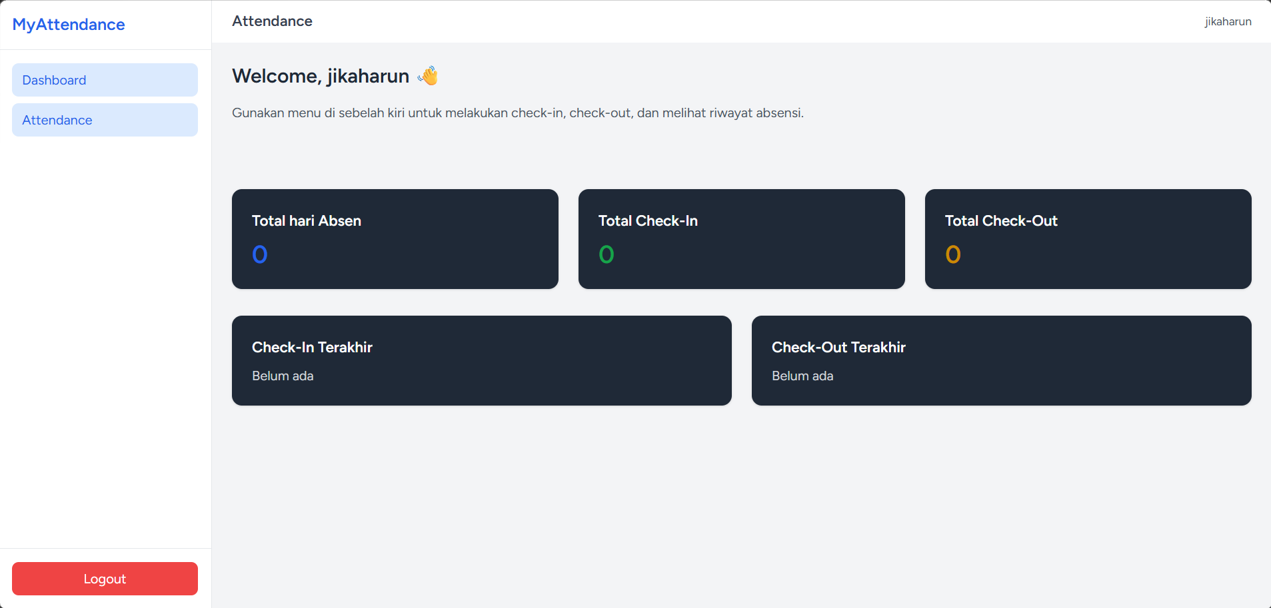Click Belum ada under Check-In Terakhir
This screenshot has height=608, width=1271.
point(283,376)
